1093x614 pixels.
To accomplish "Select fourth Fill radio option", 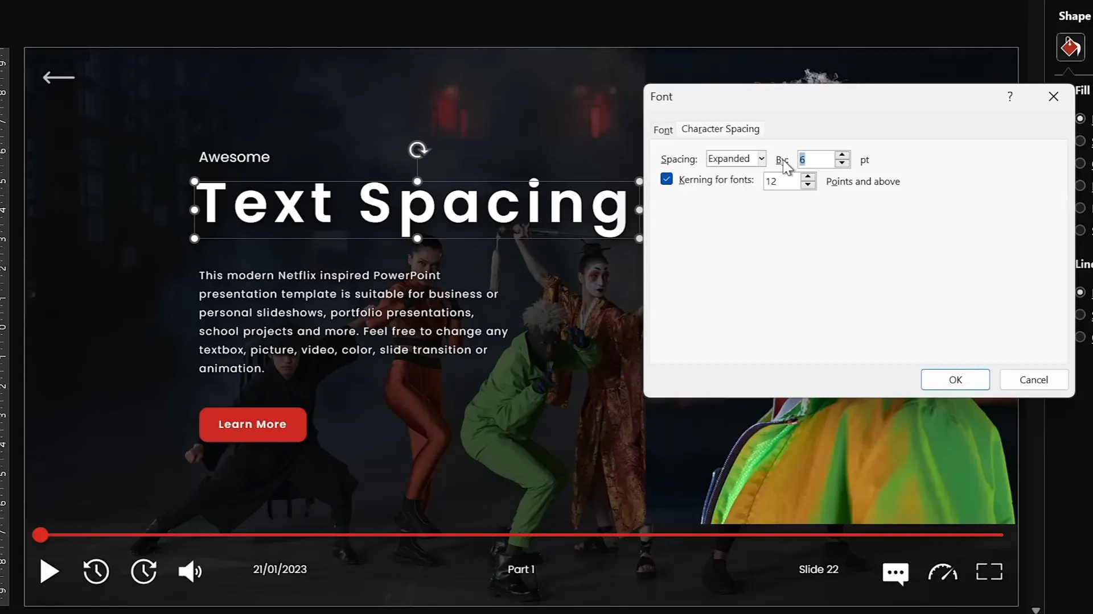I will click(x=1080, y=185).
